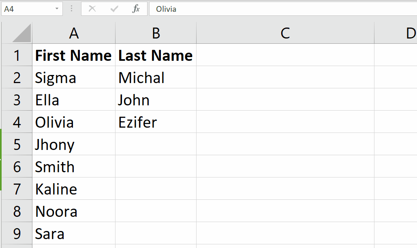Click the cell containing Ezifer
This screenshot has width=417, height=248.
pos(155,122)
